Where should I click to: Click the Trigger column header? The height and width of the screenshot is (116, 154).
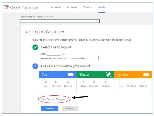tap(95, 74)
